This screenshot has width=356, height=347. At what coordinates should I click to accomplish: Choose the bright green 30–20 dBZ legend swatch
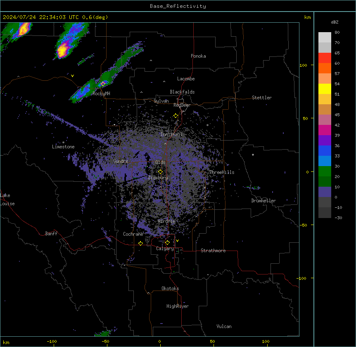click(x=325, y=171)
